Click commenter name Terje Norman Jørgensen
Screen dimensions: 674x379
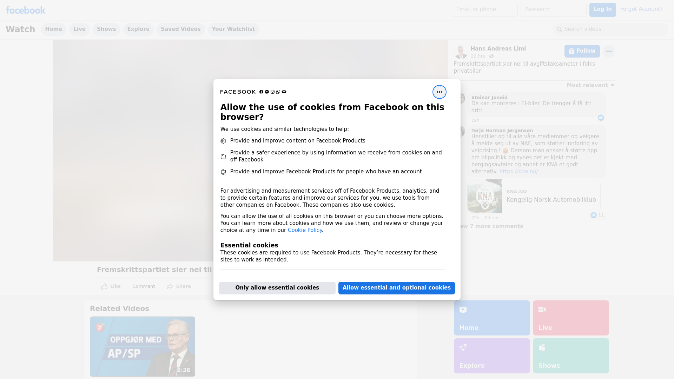502,131
